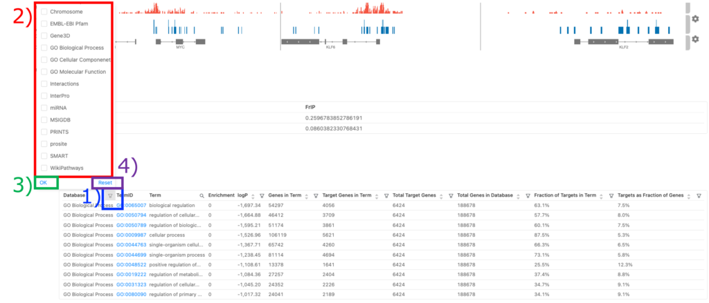Open Targets as Fraction of Genes filter
Viewport: 709px width, 303px height.
coord(699,196)
